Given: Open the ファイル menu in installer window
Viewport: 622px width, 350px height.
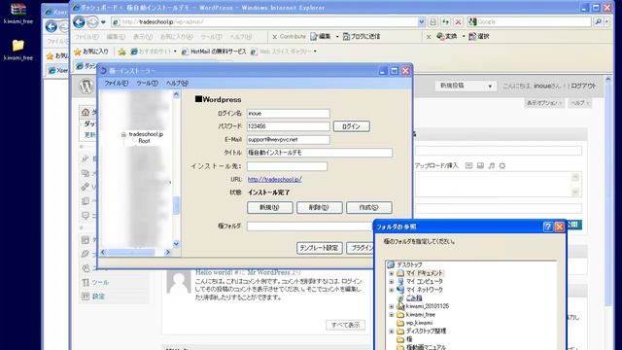Looking at the screenshot, I should point(116,84).
